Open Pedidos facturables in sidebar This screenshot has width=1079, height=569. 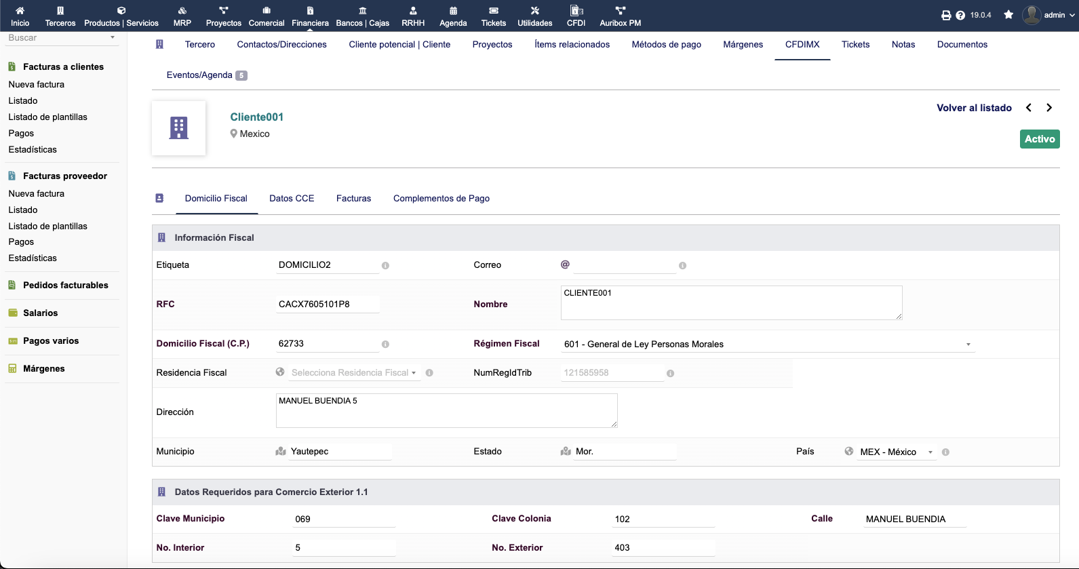point(66,286)
